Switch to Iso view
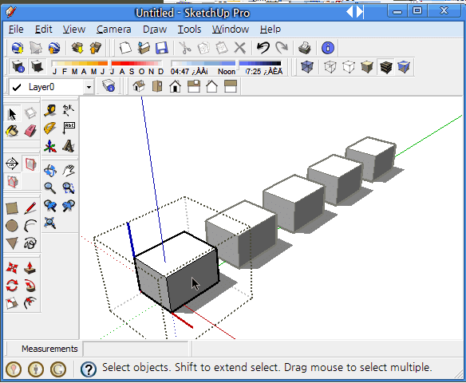 point(139,86)
